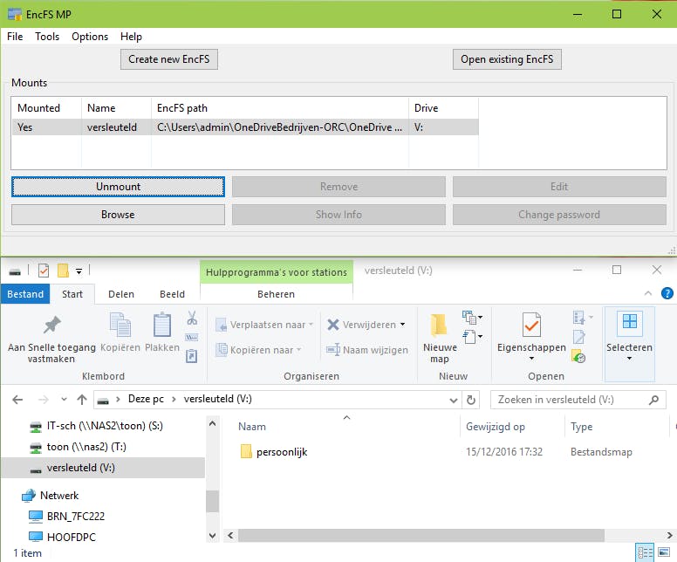
Task: Open the Quick Access Toolbar customize arrow
Action: 79,271
